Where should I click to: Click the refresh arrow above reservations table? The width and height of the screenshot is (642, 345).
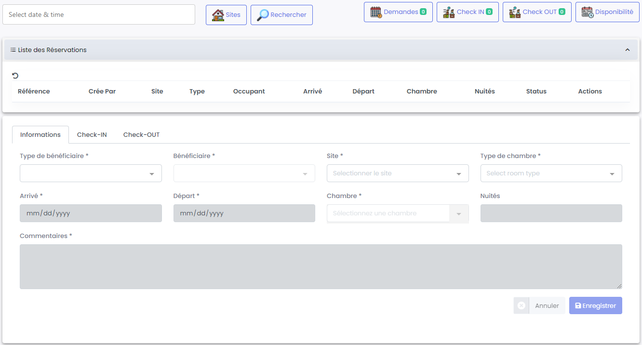pyautogui.click(x=15, y=75)
